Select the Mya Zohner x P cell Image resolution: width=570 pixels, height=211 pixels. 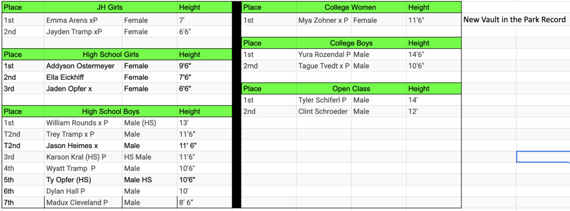pos(324,21)
